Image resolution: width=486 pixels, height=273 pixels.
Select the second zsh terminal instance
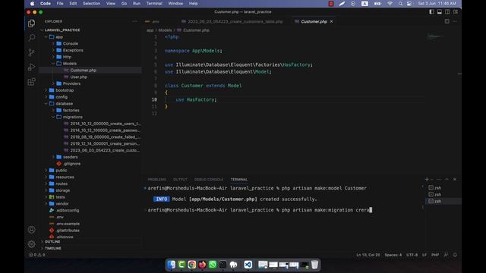[443, 194]
